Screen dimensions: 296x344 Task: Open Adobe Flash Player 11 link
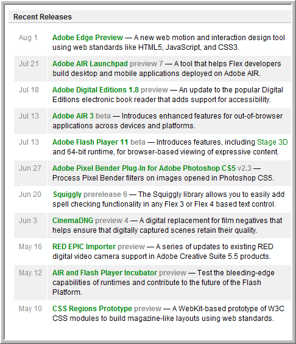[90, 142]
